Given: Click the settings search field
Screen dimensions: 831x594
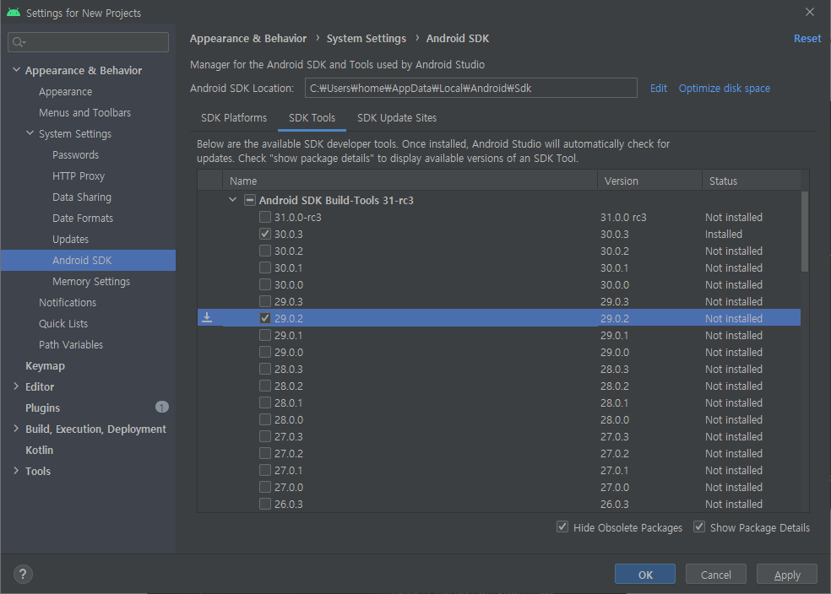Looking at the screenshot, I should pyautogui.click(x=88, y=42).
